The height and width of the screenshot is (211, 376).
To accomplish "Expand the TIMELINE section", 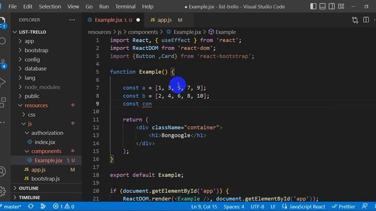I will pyautogui.click(x=29, y=198).
